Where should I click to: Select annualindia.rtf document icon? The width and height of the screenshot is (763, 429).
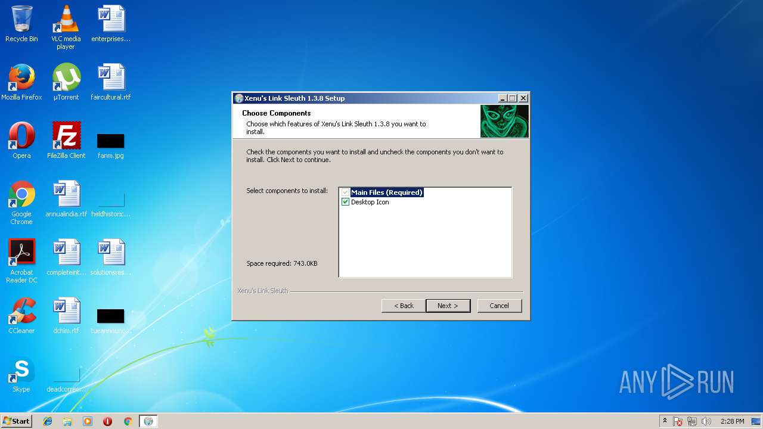point(66,199)
